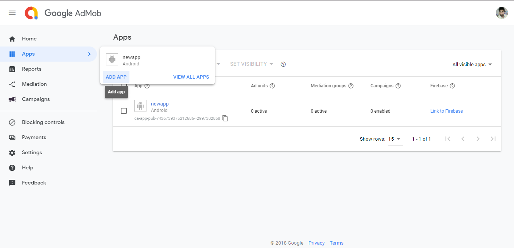Click the Feedback speech bubble icon
Viewport: 514px width, 248px height.
[x=12, y=183]
